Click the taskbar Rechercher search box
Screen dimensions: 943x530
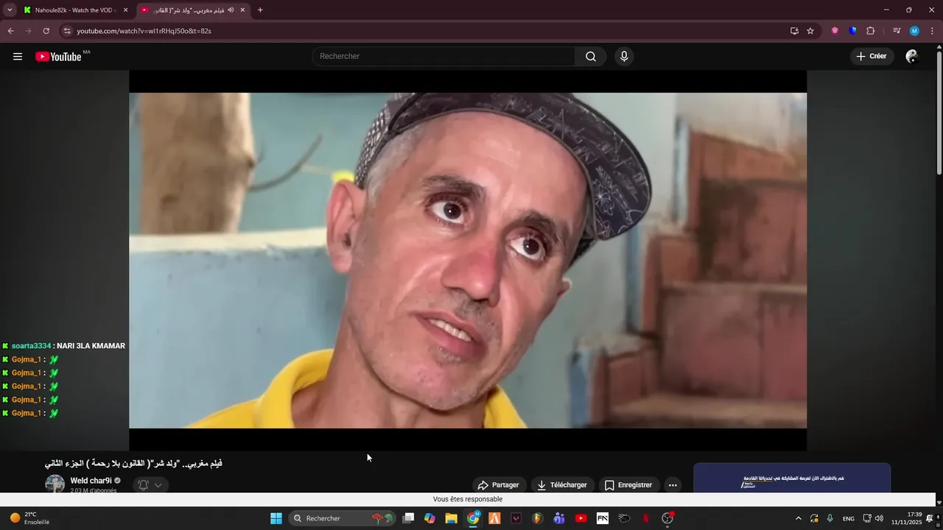coord(343,518)
